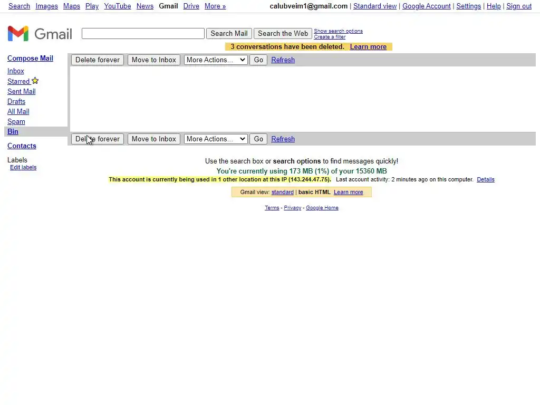The width and height of the screenshot is (540, 405).
Task: Expand the More » menu link
Action: [x=215, y=6]
